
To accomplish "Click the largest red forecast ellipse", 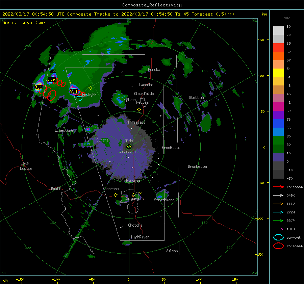I will [52, 95].
